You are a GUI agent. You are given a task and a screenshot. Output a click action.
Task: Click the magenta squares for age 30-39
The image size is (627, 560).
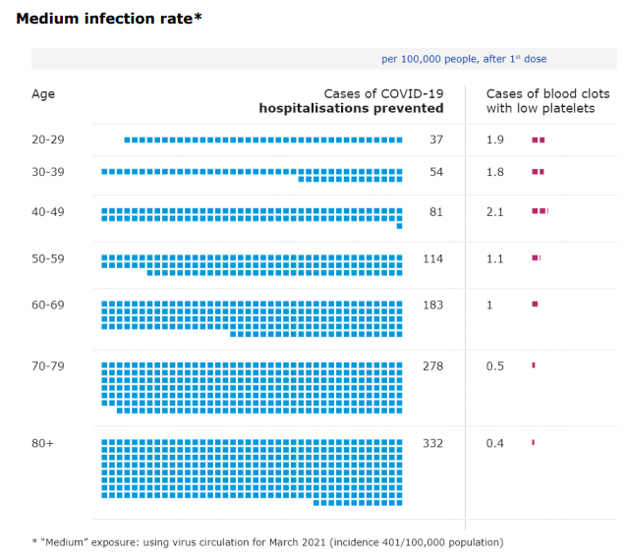[538, 172]
